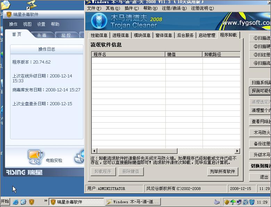Sort by the 键值 column header
The height and width of the screenshot is (207, 271).
[184, 55]
